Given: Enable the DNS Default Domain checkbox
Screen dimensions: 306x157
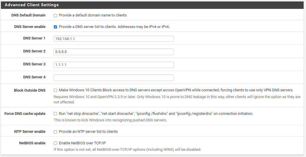Looking at the screenshot, I should tap(55, 15).
